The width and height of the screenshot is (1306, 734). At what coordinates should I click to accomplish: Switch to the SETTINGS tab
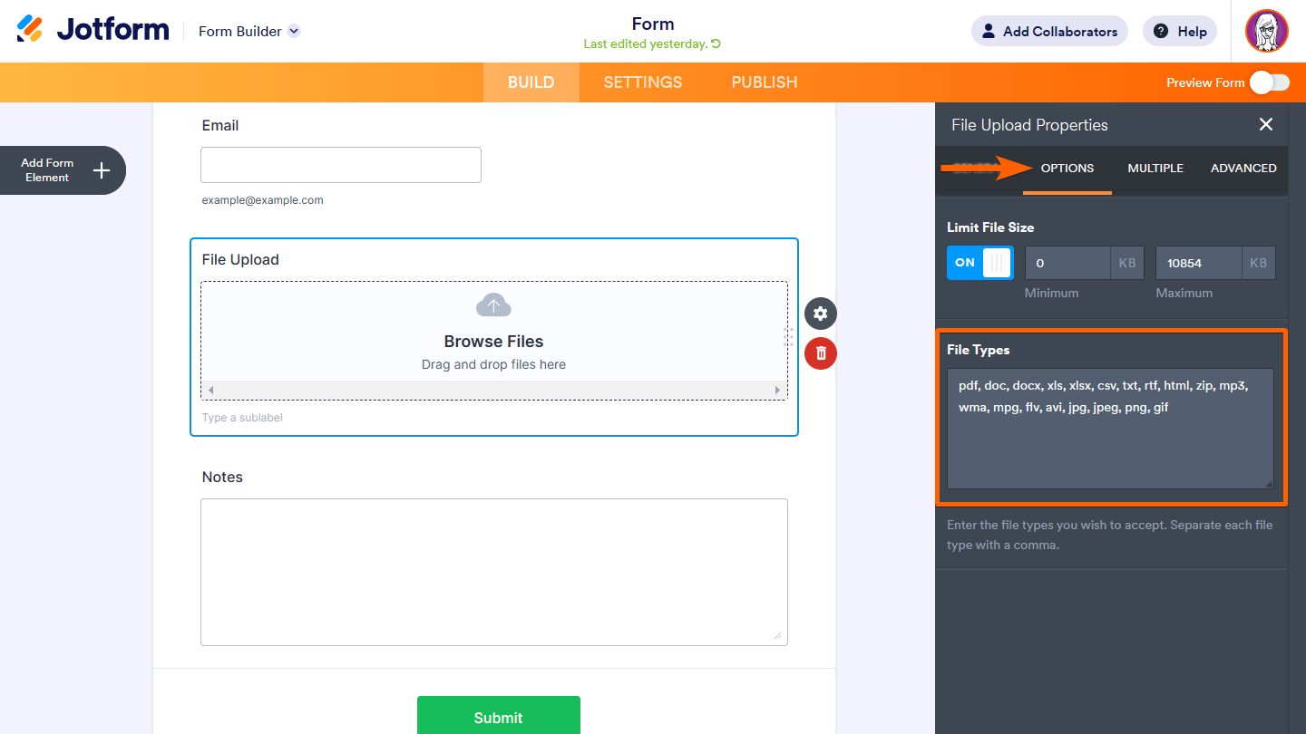642,82
